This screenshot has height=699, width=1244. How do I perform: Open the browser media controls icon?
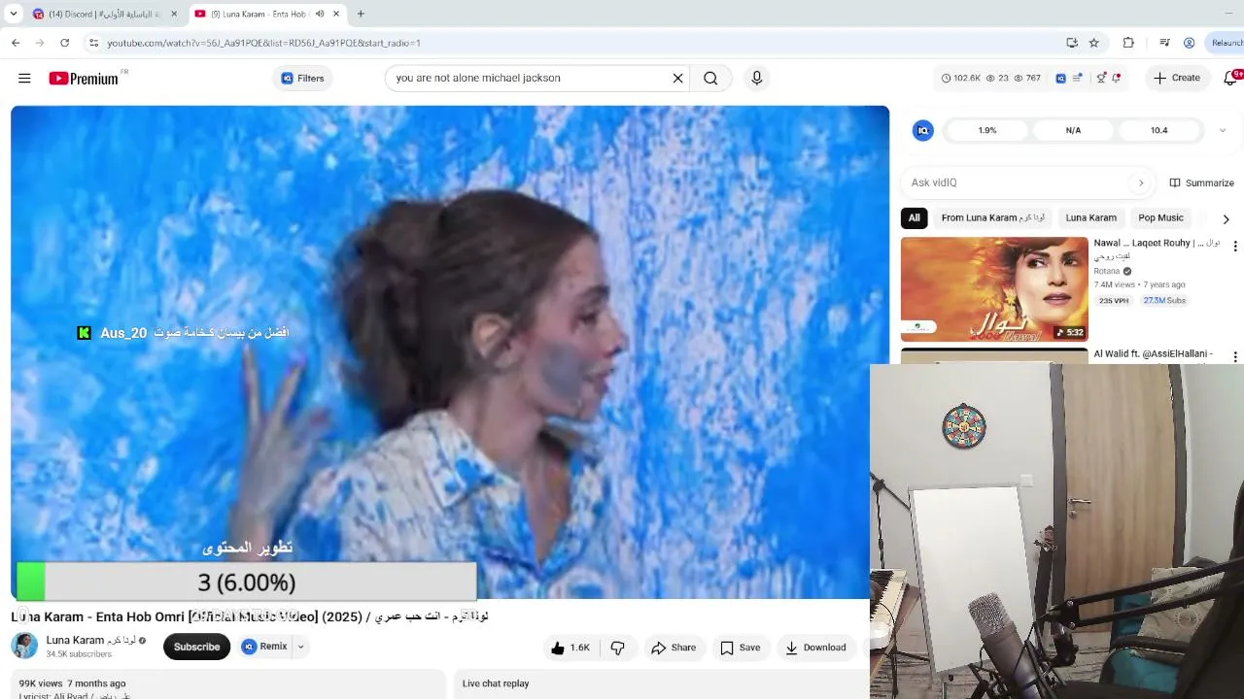(1164, 43)
